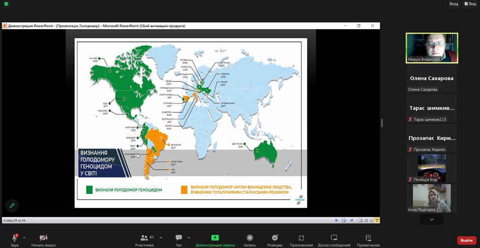Viewport: 480px width, 248px height.
Task: Leave meeting with the red Выйти button
Action: click(x=466, y=240)
